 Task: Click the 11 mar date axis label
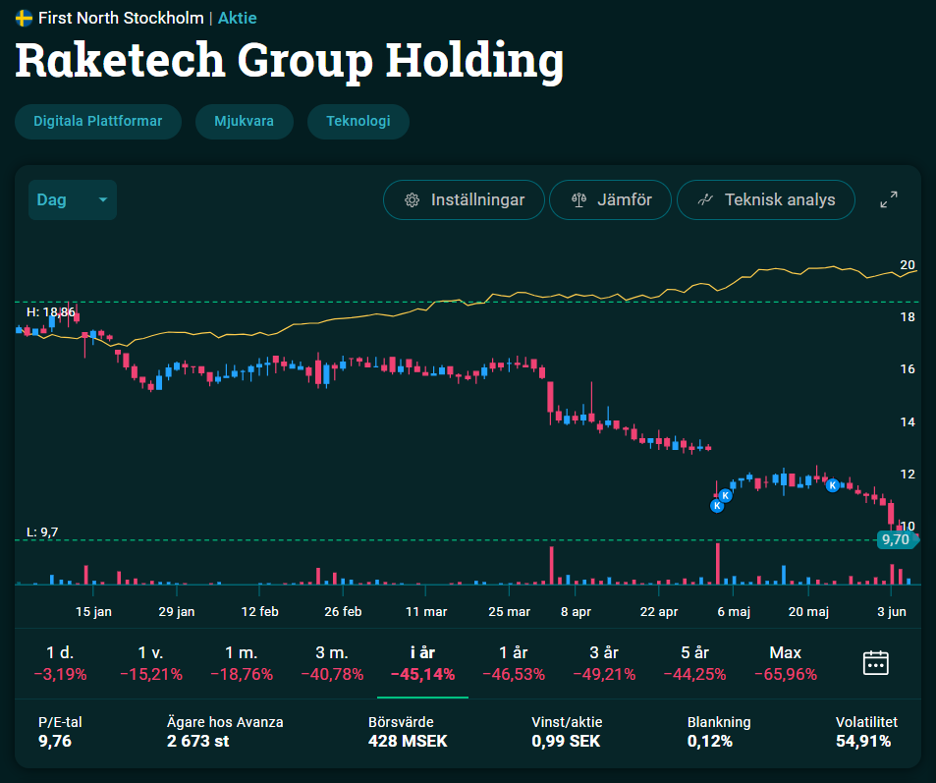[426, 612]
